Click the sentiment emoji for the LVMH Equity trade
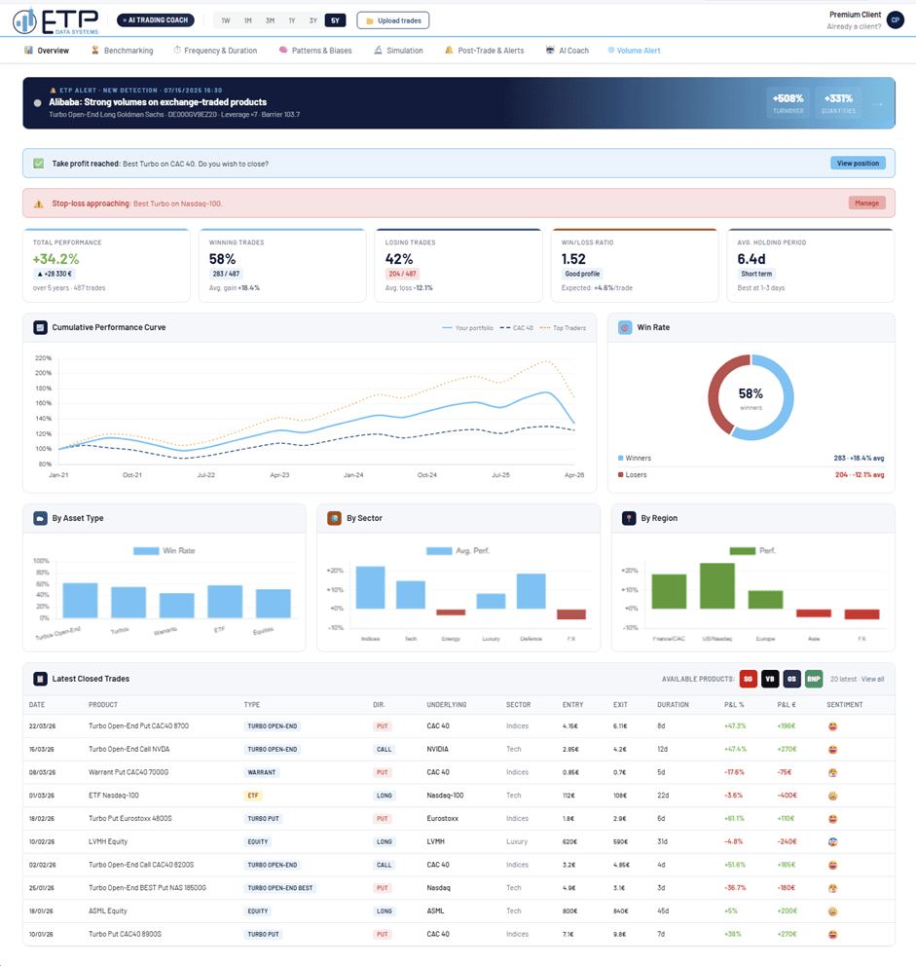The height and width of the screenshot is (966, 916). 833,842
